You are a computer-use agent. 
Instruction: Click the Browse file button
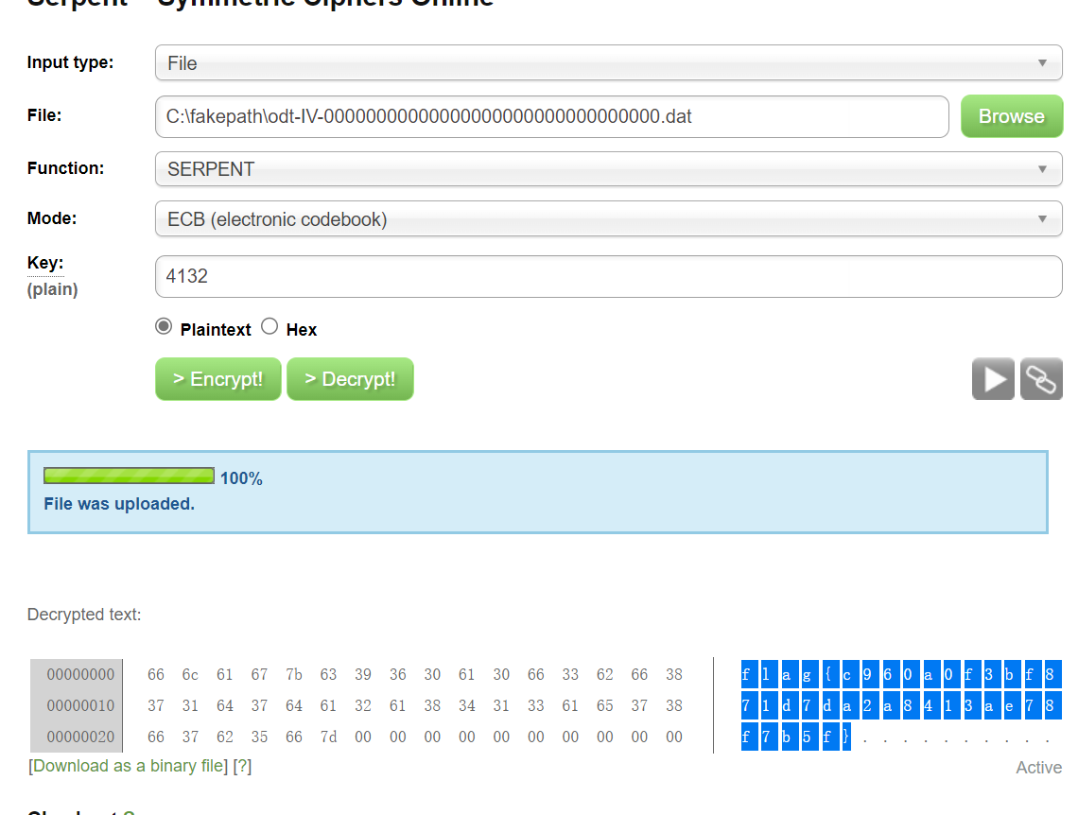[x=1011, y=116]
